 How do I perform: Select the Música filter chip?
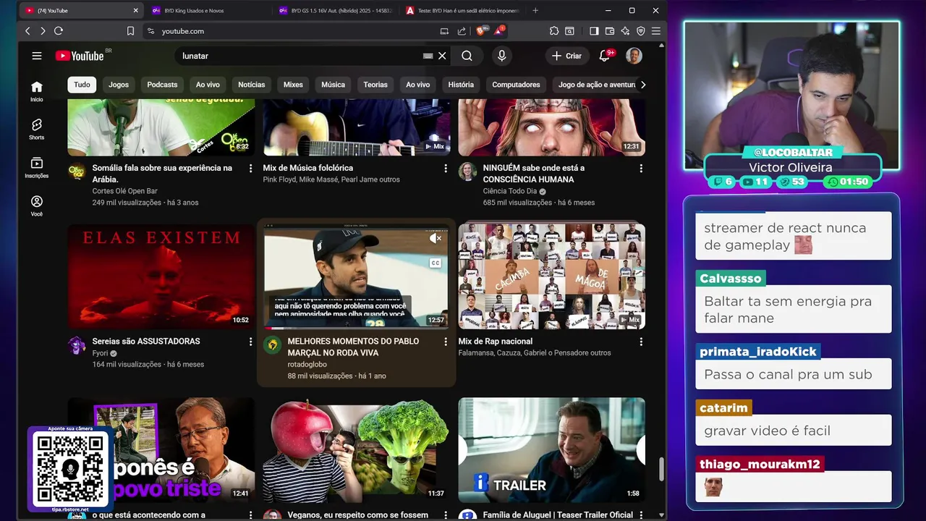click(x=333, y=85)
